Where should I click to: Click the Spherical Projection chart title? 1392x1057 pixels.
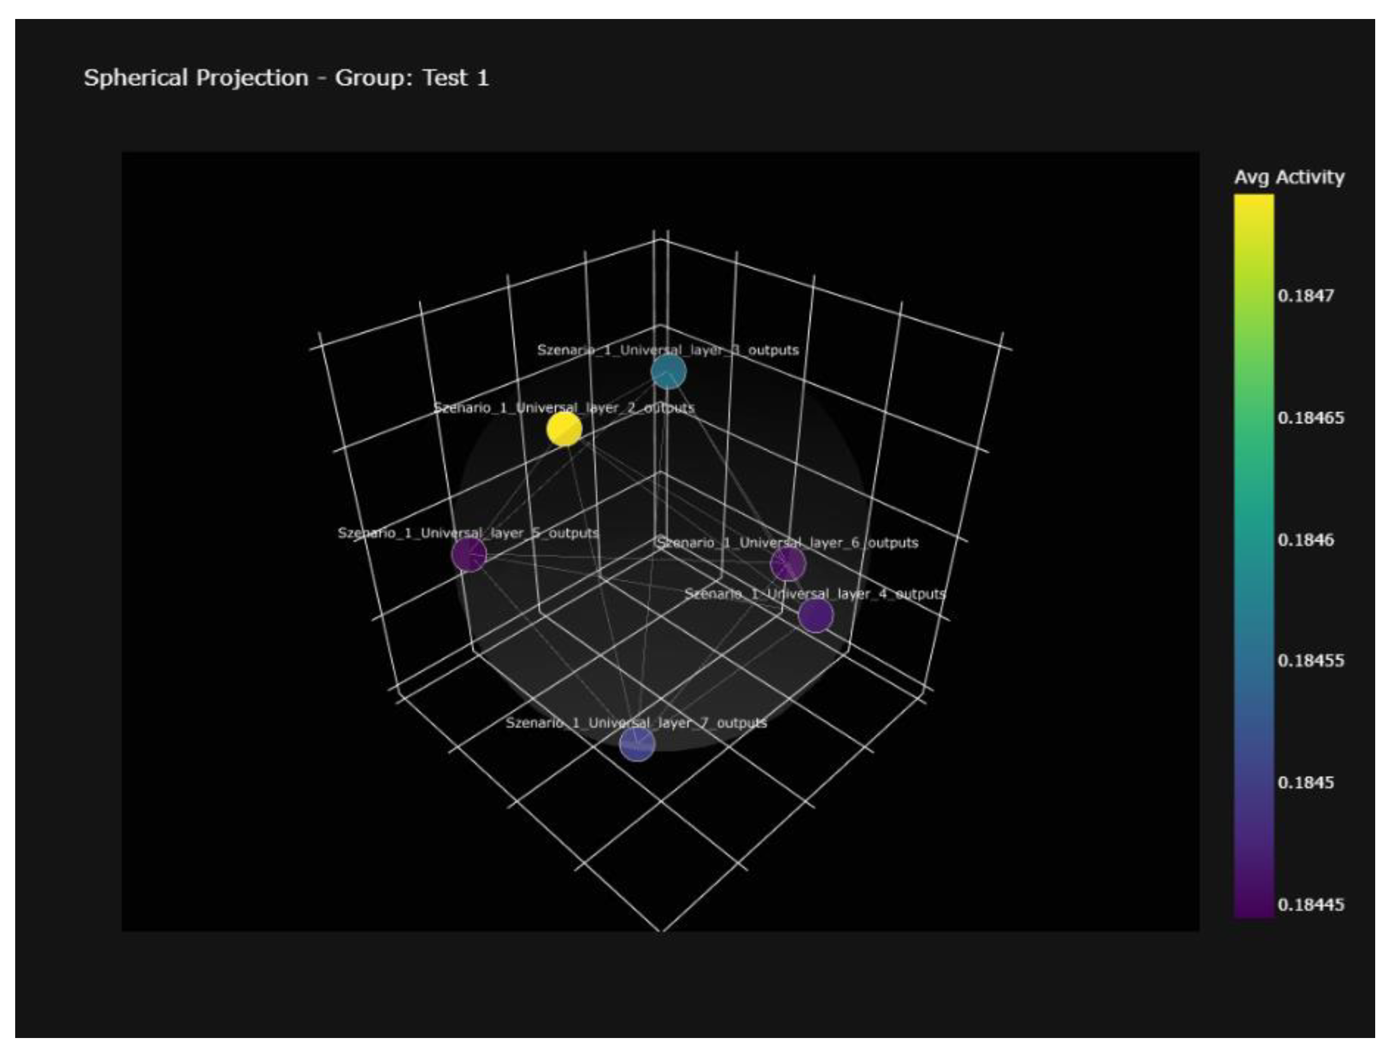coord(286,78)
